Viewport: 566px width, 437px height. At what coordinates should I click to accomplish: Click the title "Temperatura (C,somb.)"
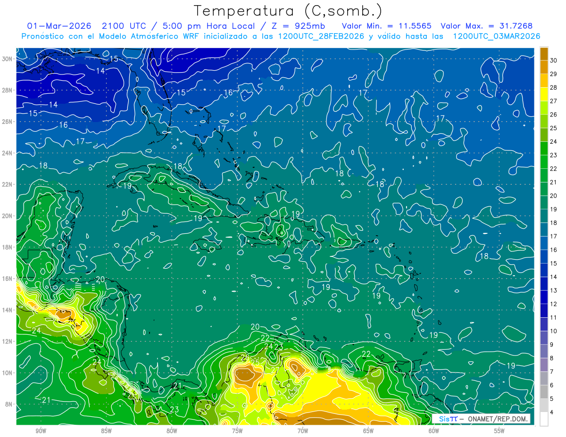tap(288, 11)
